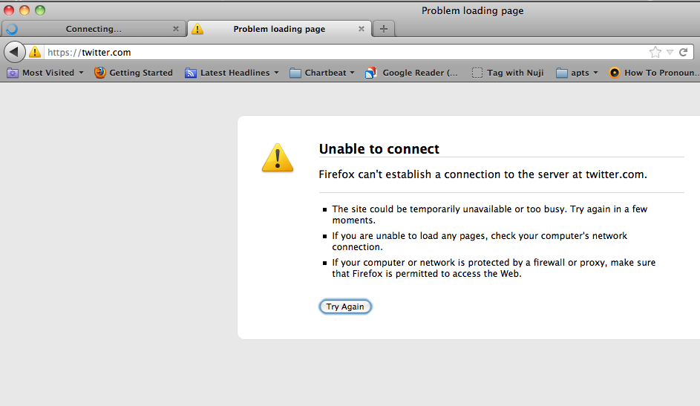Image resolution: width=700 pixels, height=406 pixels.
Task: Click the yellow minimize window button
Action: (24, 10)
